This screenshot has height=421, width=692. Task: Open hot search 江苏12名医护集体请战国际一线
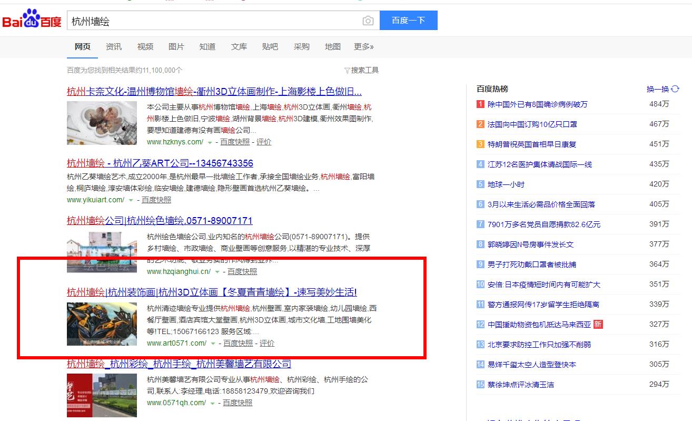pyautogui.click(x=540, y=164)
